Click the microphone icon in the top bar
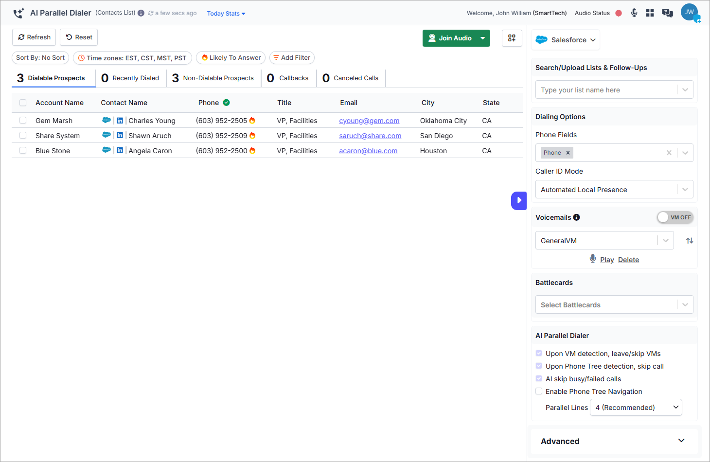Image resolution: width=710 pixels, height=462 pixels. point(634,13)
